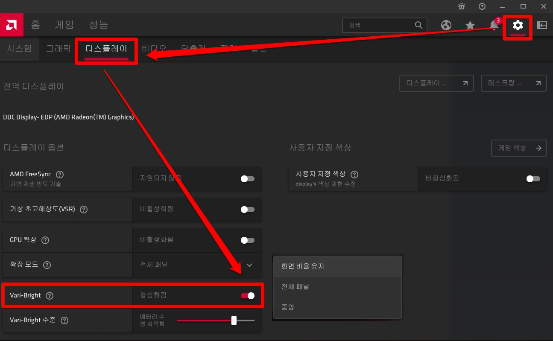The height and width of the screenshot is (341, 553).
Task: Enable 사용자 지정 색상 switch
Action: [533, 179]
